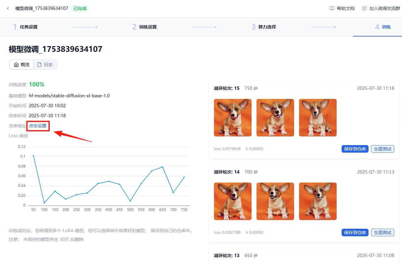
Task: Go to step 4 训练
Action: tap(383, 27)
